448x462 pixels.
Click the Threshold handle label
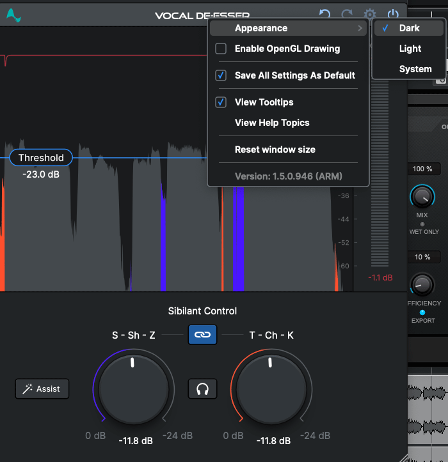(41, 158)
